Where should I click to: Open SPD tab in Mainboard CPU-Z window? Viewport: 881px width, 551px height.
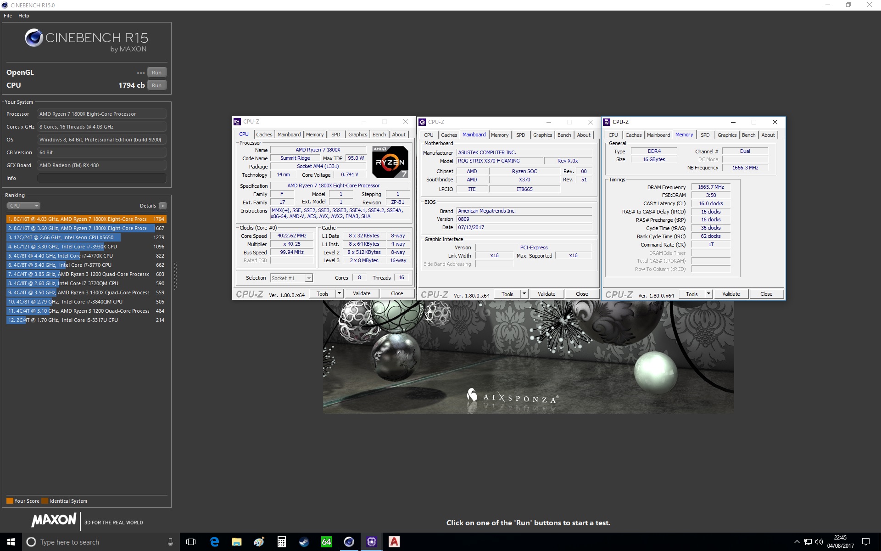tap(520, 135)
